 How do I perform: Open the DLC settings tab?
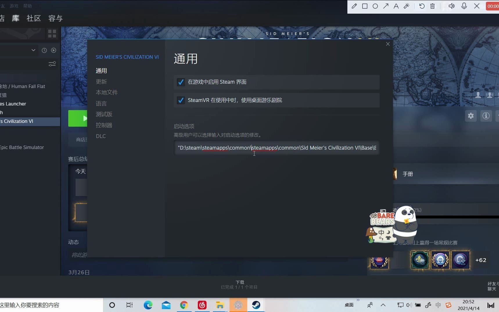pos(101,136)
